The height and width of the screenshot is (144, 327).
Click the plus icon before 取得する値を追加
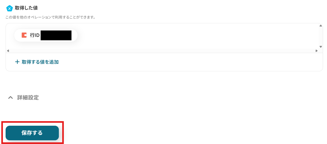[x=17, y=62]
